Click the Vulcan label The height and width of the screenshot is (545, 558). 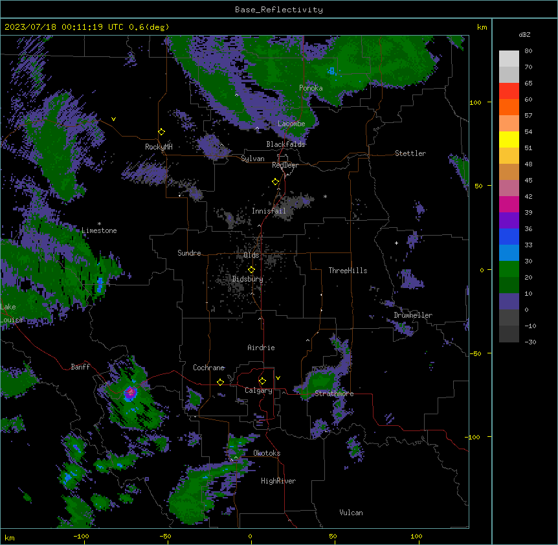pos(352,513)
